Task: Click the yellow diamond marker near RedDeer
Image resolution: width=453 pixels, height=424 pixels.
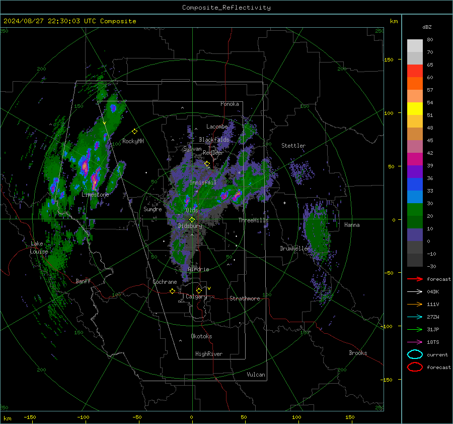Action: pos(207,164)
